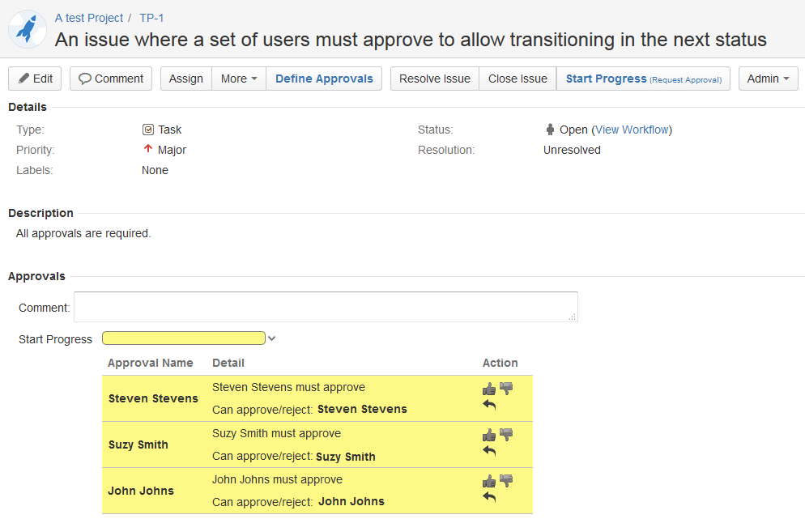Reject Suzy Smith with thumbs down icon
805x519 pixels.
pyautogui.click(x=506, y=435)
